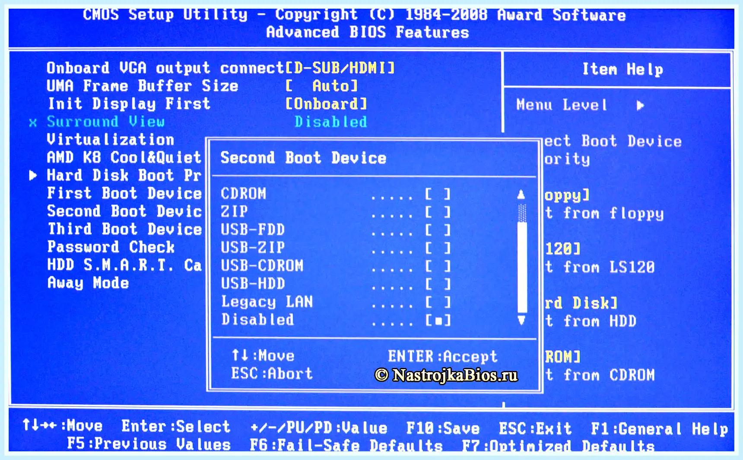Click the submenu arrow beside Hard Disk Boot Pr
Viewport: 743px width, 460px height.
(x=33, y=175)
